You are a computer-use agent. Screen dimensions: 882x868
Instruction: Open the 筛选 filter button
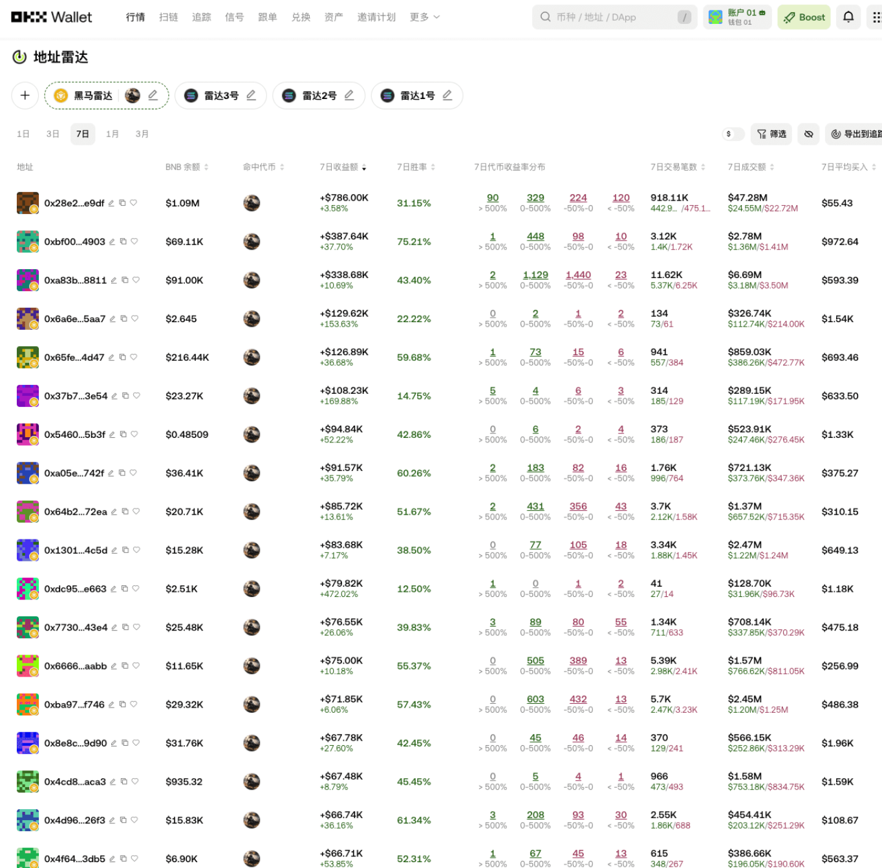[771, 134]
